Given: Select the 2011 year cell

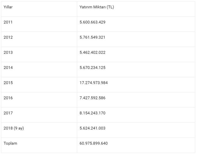Looking at the screenshot, I should 8,22.
